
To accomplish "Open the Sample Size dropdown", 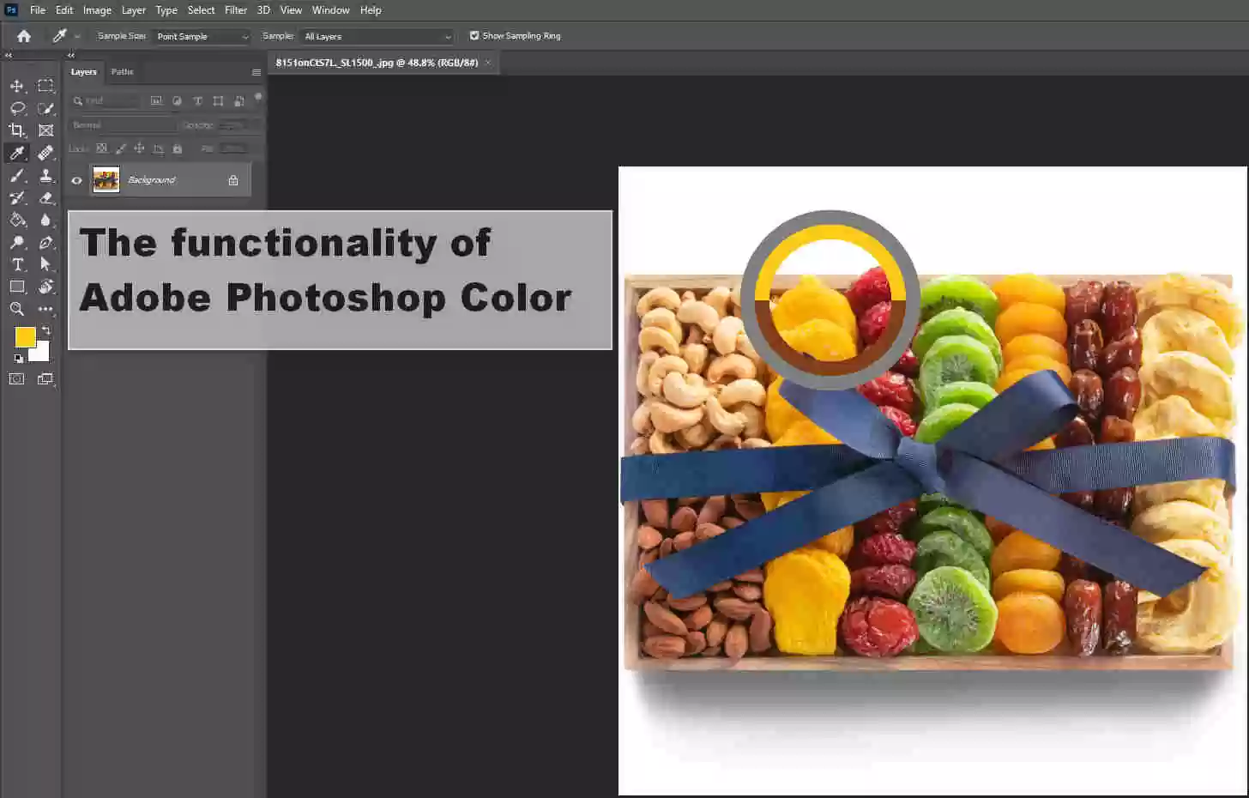I will (x=202, y=36).
